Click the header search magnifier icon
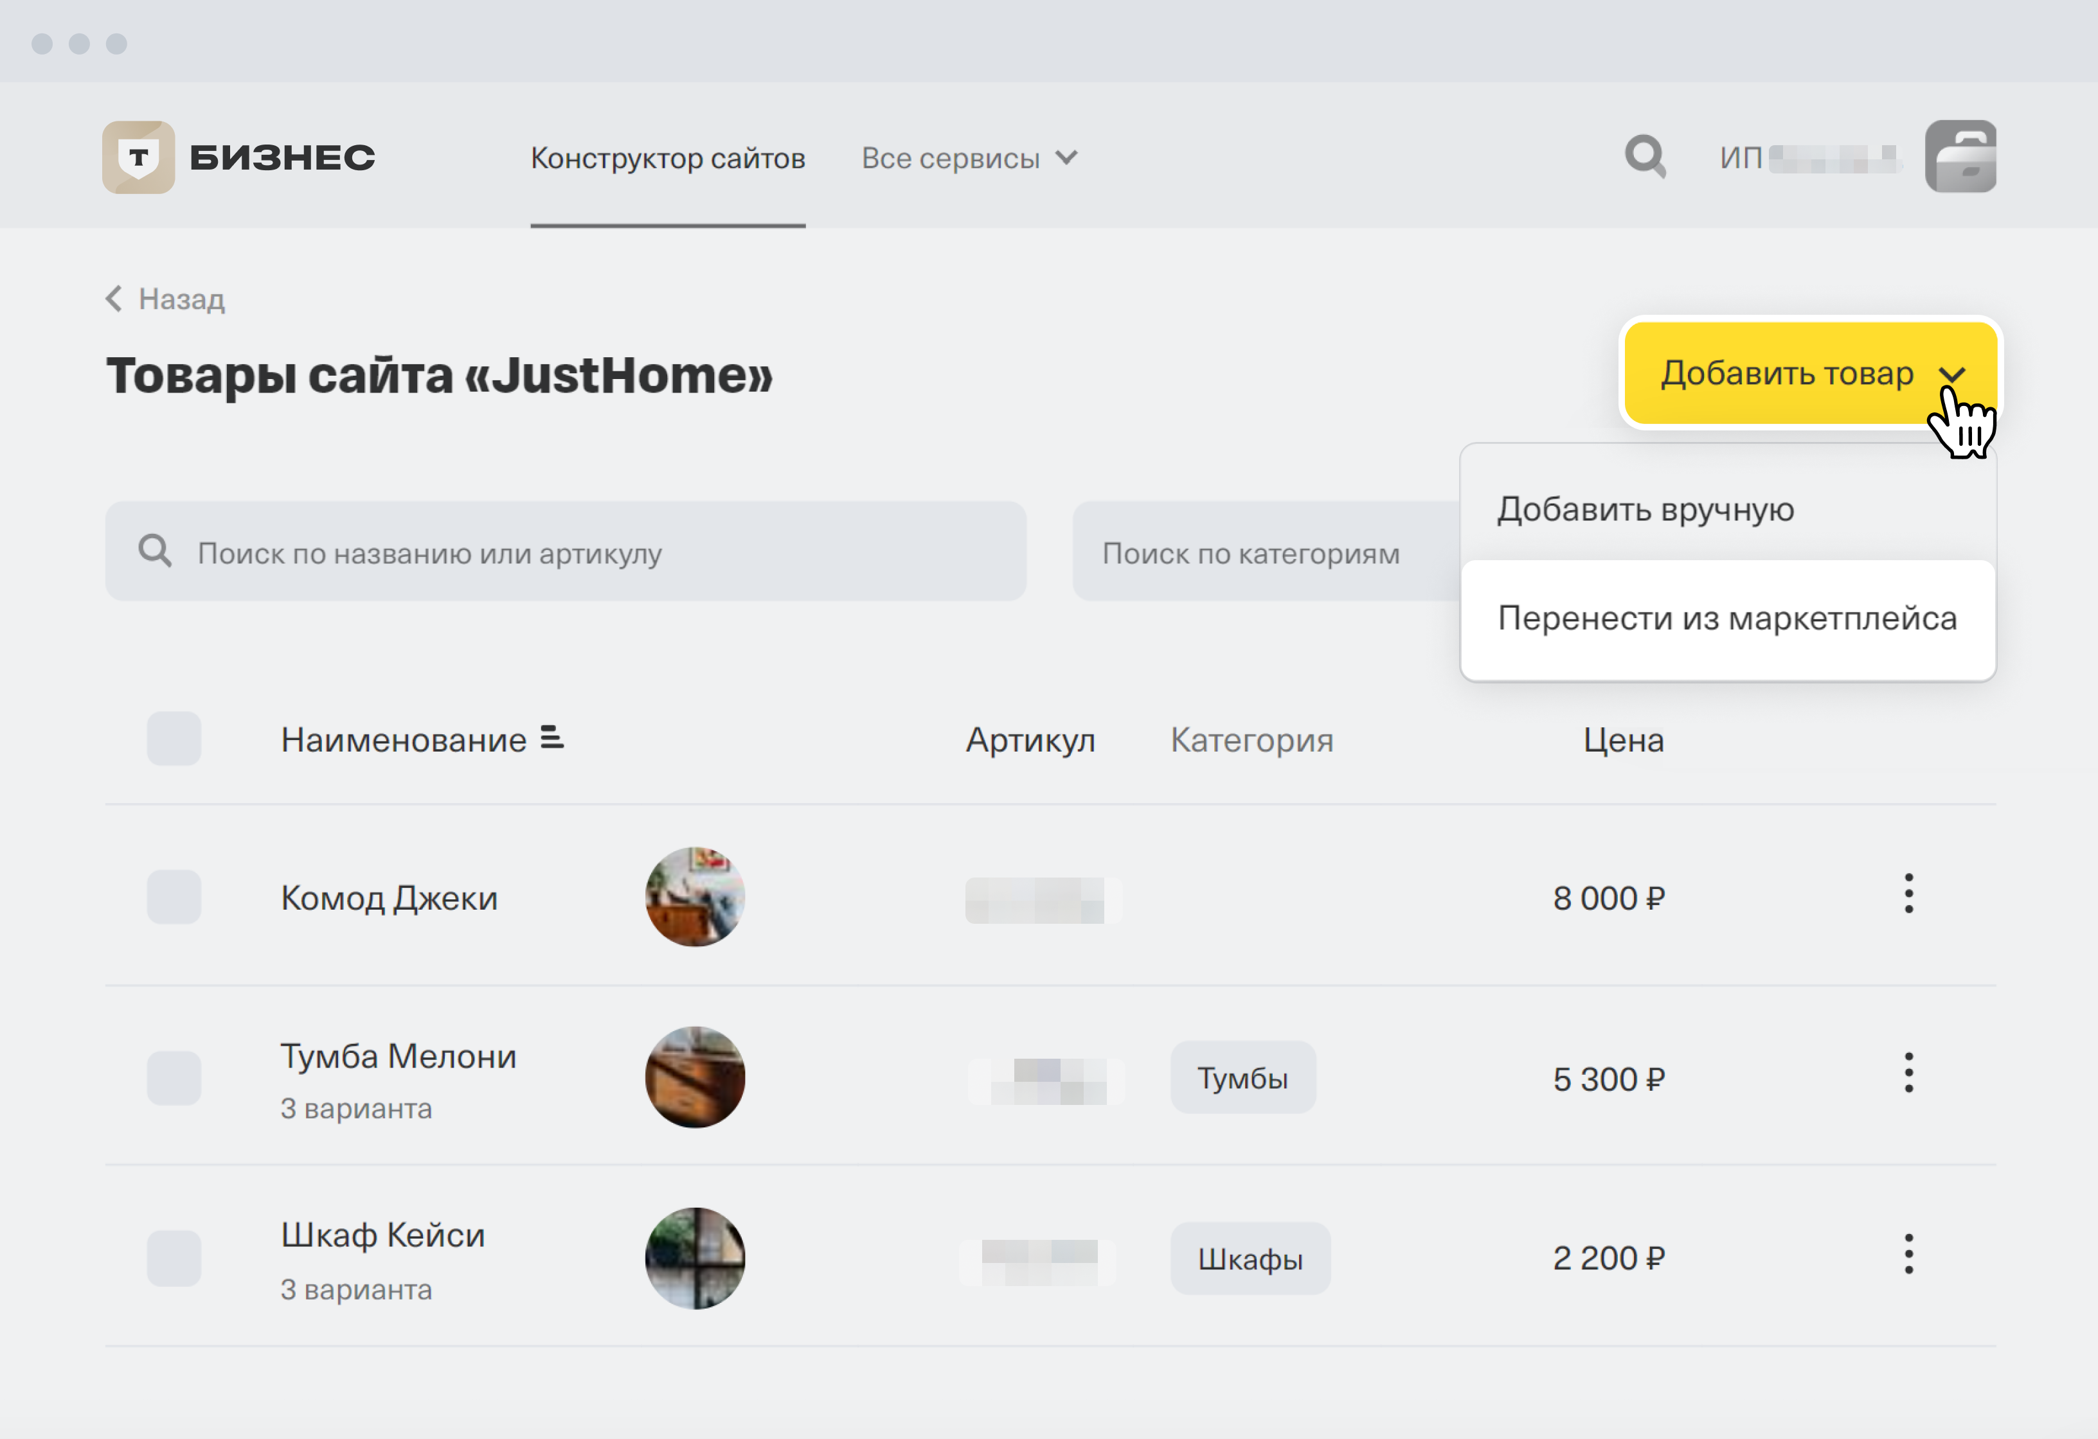2098x1439 pixels. pos(1644,157)
